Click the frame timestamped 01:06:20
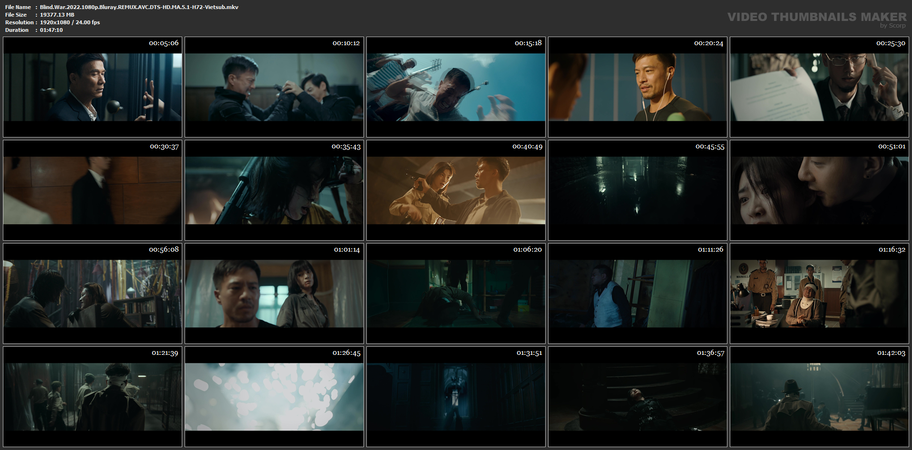 coord(456,293)
